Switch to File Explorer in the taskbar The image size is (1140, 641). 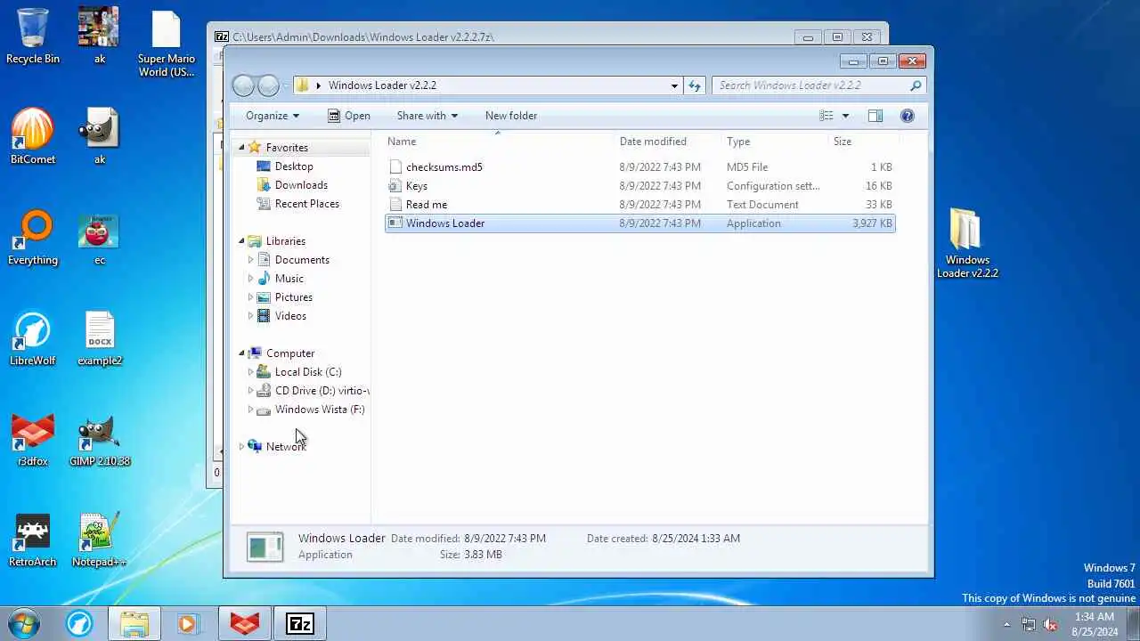point(134,623)
